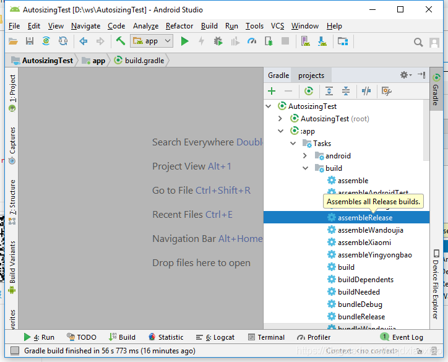Open file with the folder toolbar icon
Image resolution: width=448 pixels, height=362 pixels.
click(13, 41)
